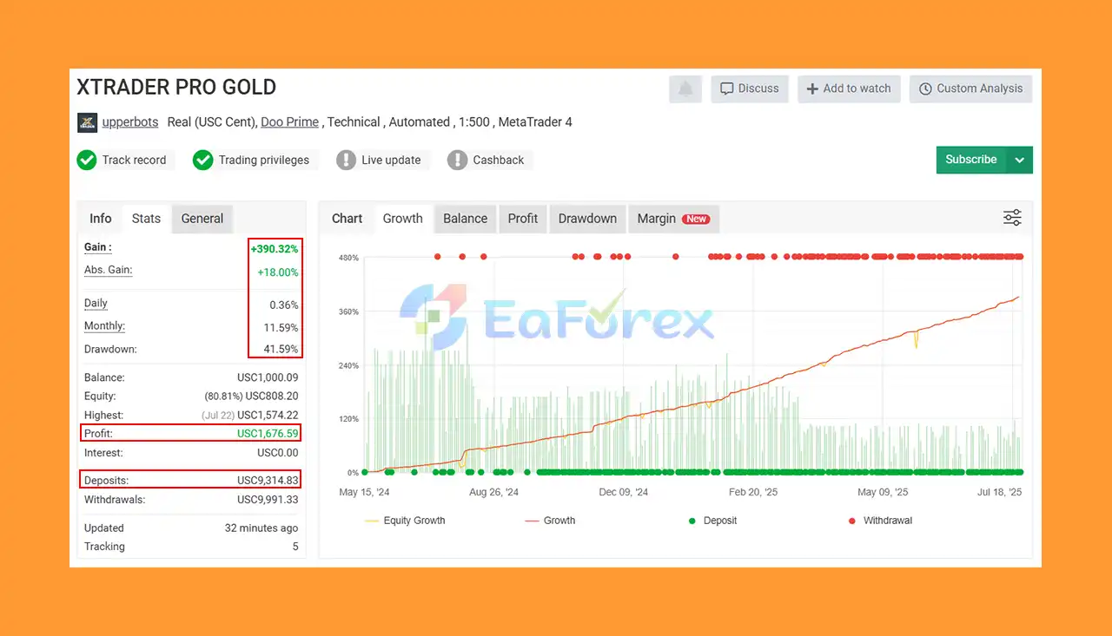Click the Track record checkmark icon

pyautogui.click(x=86, y=160)
